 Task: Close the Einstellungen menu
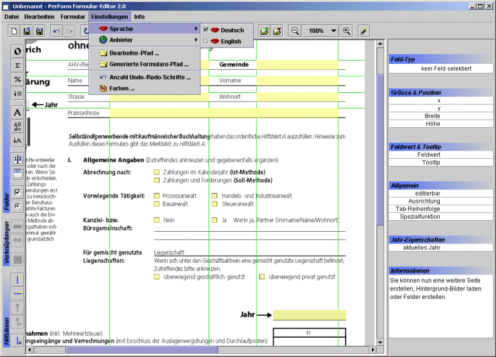[x=109, y=17]
